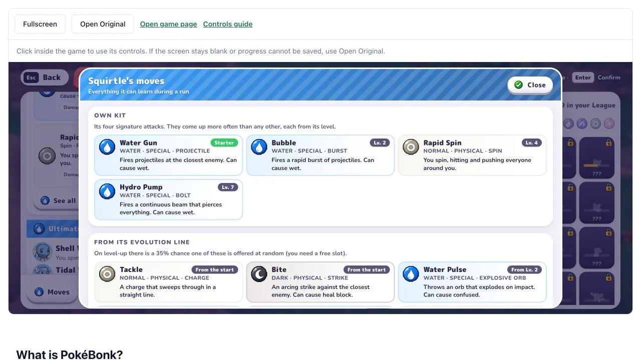Click the Tackle normal-type ring icon
This screenshot has height=360, width=641.
[x=107, y=274]
